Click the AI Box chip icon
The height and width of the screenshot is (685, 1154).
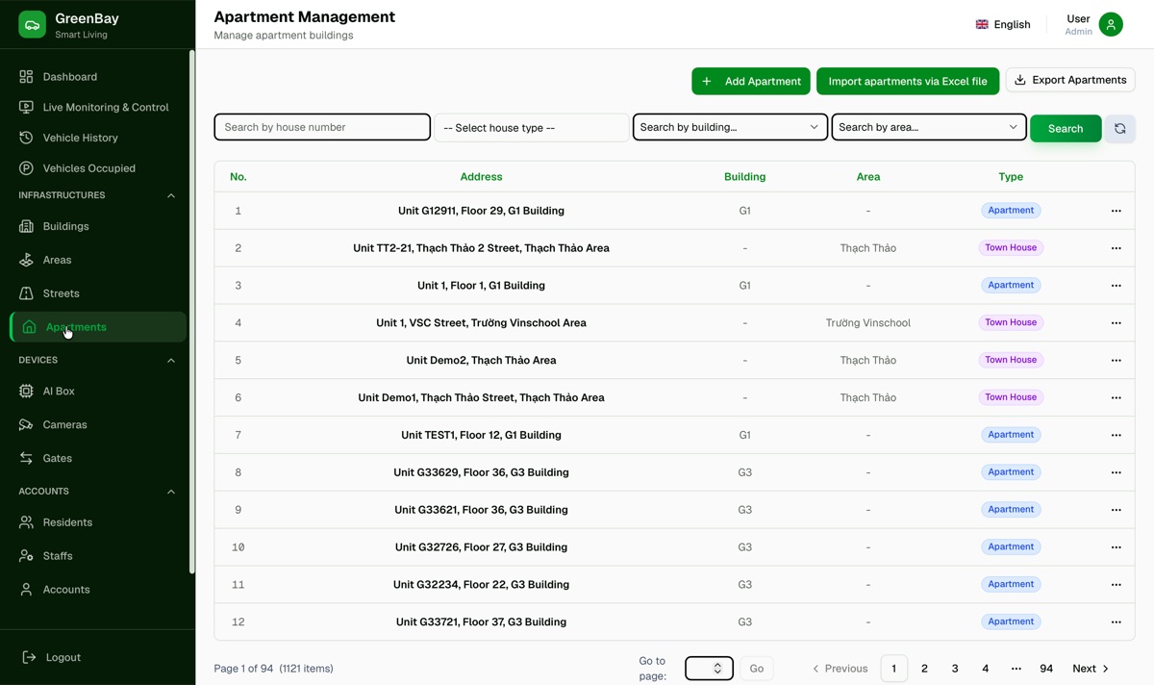(26, 392)
